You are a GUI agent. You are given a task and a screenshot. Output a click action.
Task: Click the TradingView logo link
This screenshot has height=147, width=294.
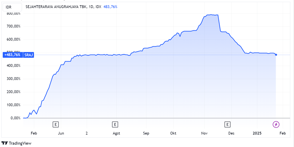coord(16,143)
